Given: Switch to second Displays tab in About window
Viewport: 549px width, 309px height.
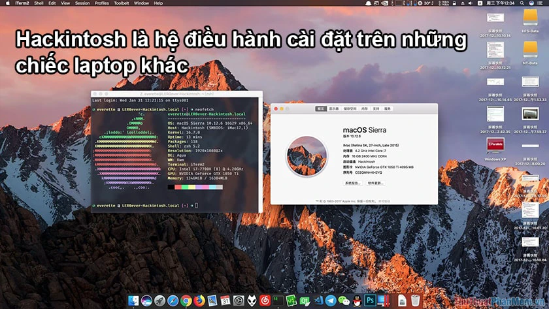Looking at the screenshot, I should click(x=334, y=109).
